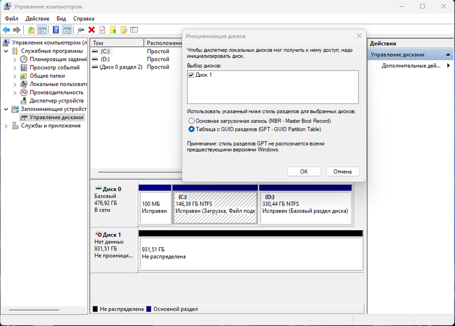Viewport: 455px width, 326px height.
Task: Click the Диск 1 label panel
Action: coord(114,250)
